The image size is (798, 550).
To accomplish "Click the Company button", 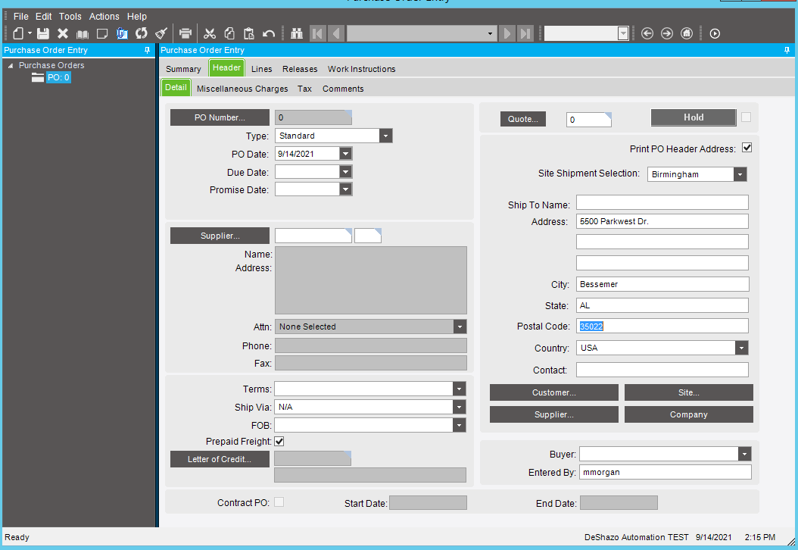I will coord(688,414).
